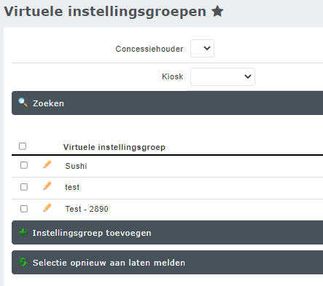Screen dimensions: 323x286
Task: Open pencil edit icon for test row
Action: coord(47,186)
